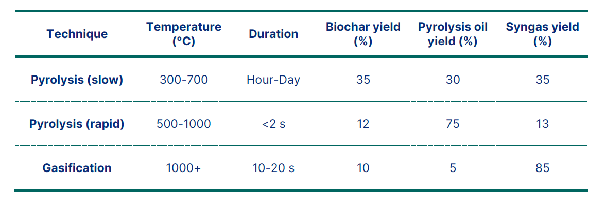Viewport: 606px width, 209px height.
Task: Click the Hour-Day duration cell
Action: pyautogui.click(x=273, y=80)
